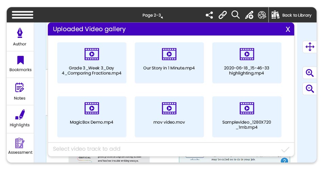332x172 pixels.
Task: Click the link chain icon
Action: click(x=223, y=15)
